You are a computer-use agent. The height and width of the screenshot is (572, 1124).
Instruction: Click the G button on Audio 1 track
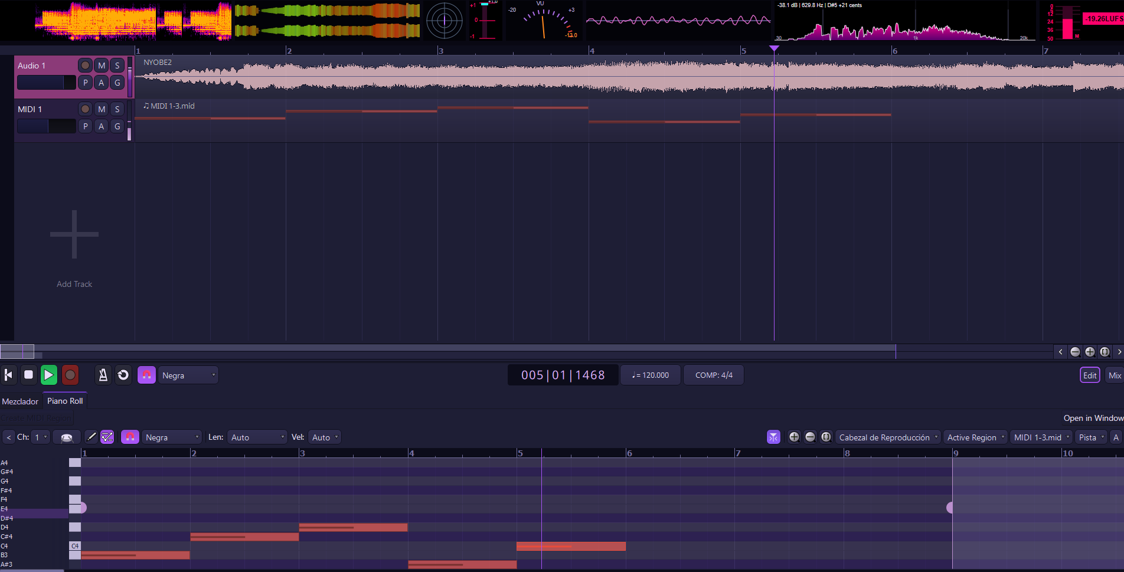(117, 83)
